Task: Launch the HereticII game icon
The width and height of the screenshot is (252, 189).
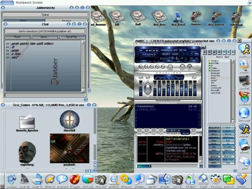Action: coord(69,121)
